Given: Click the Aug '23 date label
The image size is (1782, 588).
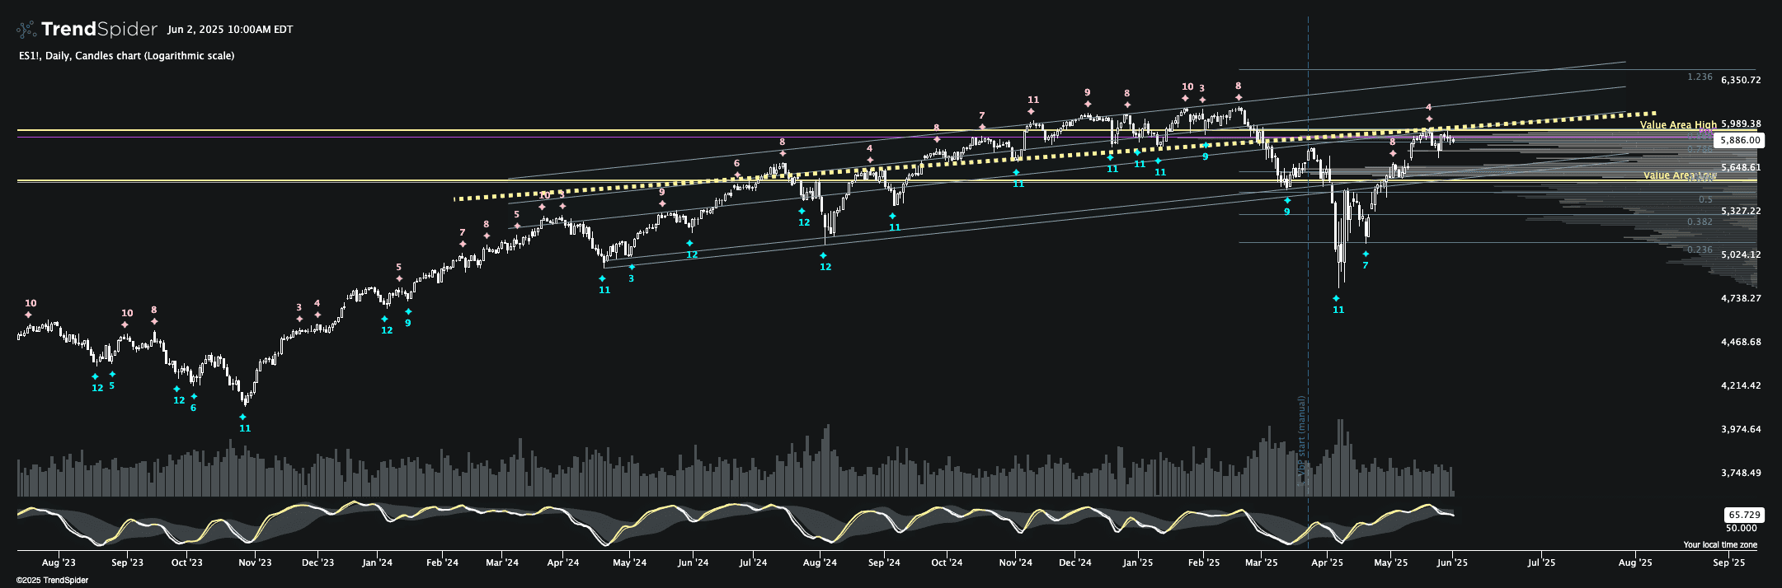Looking at the screenshot, I should [59, 562].
